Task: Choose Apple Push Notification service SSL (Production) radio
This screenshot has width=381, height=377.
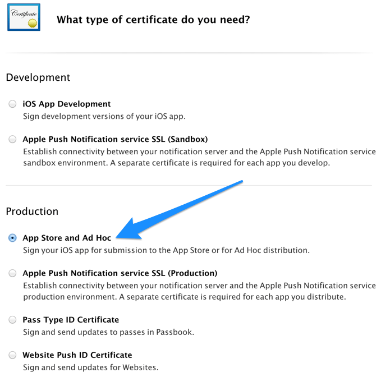Action: point(12,273)
